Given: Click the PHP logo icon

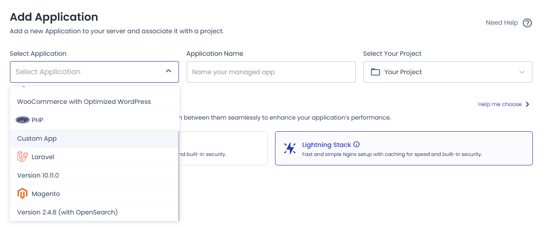Looking at the screenshot, I should click(x=23, y=120).
